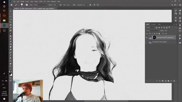Select the Hand tool
The height and width of the screenshot is (102, 182).
[11, 63]
